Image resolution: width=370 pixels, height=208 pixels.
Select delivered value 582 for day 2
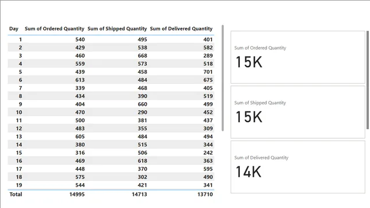208,47
